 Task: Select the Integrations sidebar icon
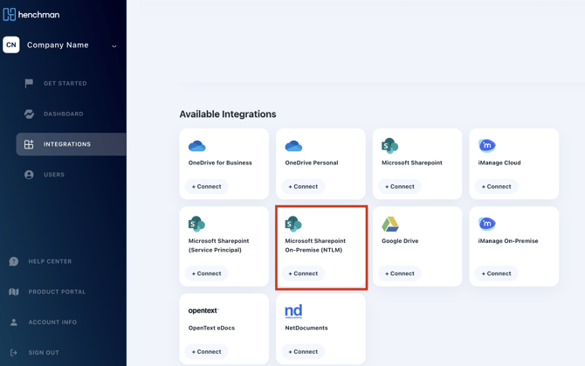click(29, 144)
